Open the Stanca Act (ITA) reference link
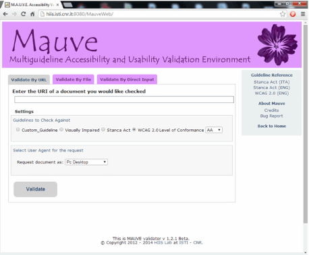309x255 pixels. tap(272, 82)
